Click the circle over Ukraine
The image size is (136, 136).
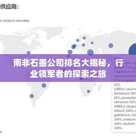click(83, 45)
